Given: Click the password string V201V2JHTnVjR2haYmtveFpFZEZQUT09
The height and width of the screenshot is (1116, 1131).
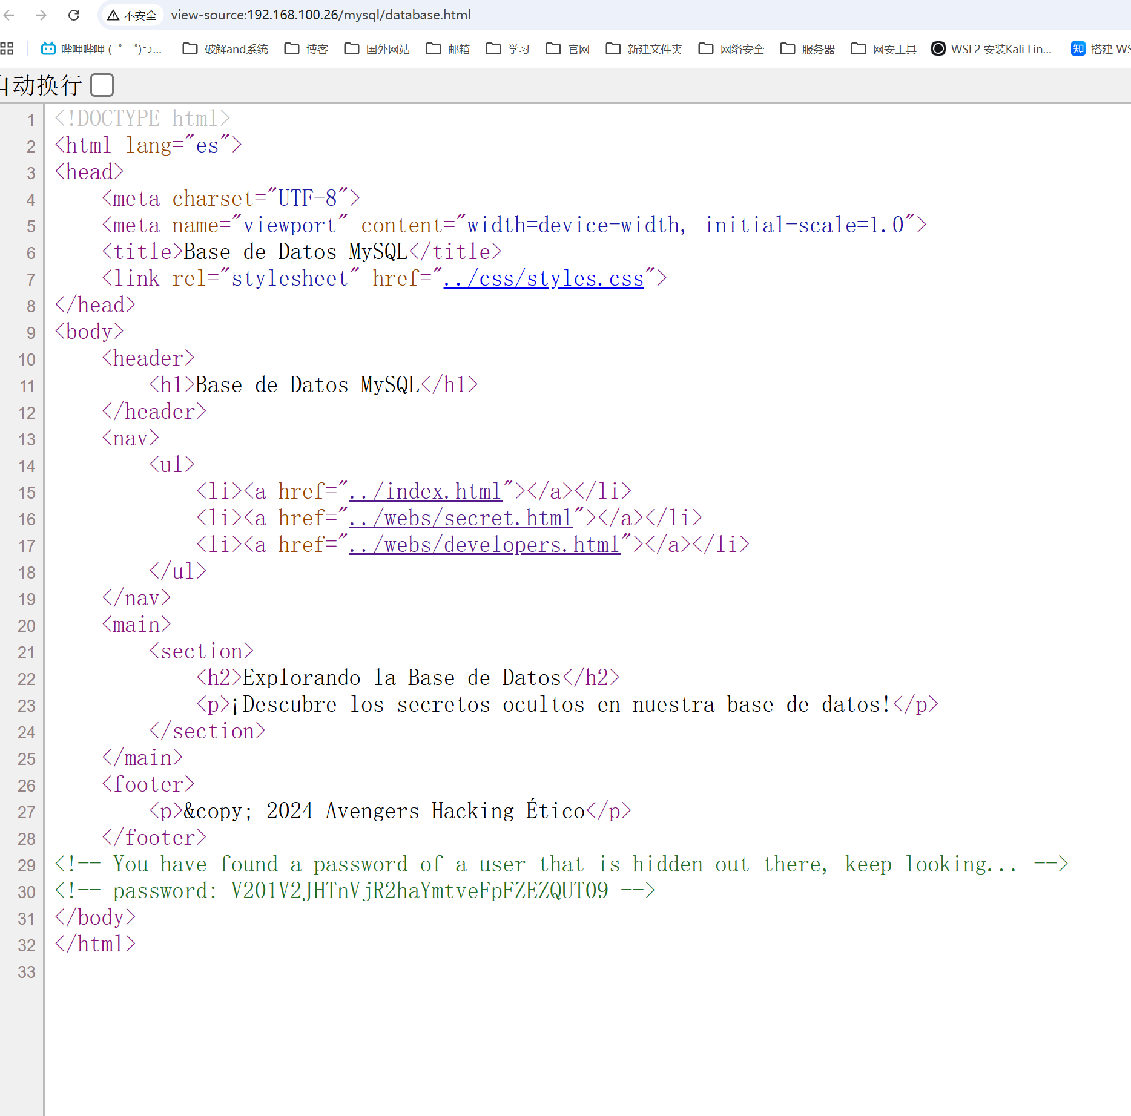Looking at the screenshot, I should click(x=420, y=891).
